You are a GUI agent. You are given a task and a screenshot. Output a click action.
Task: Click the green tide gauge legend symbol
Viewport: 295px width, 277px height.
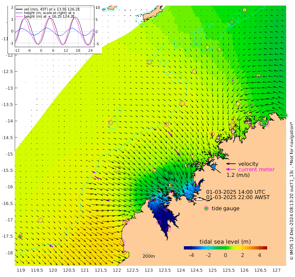click(x=206, y=209)
